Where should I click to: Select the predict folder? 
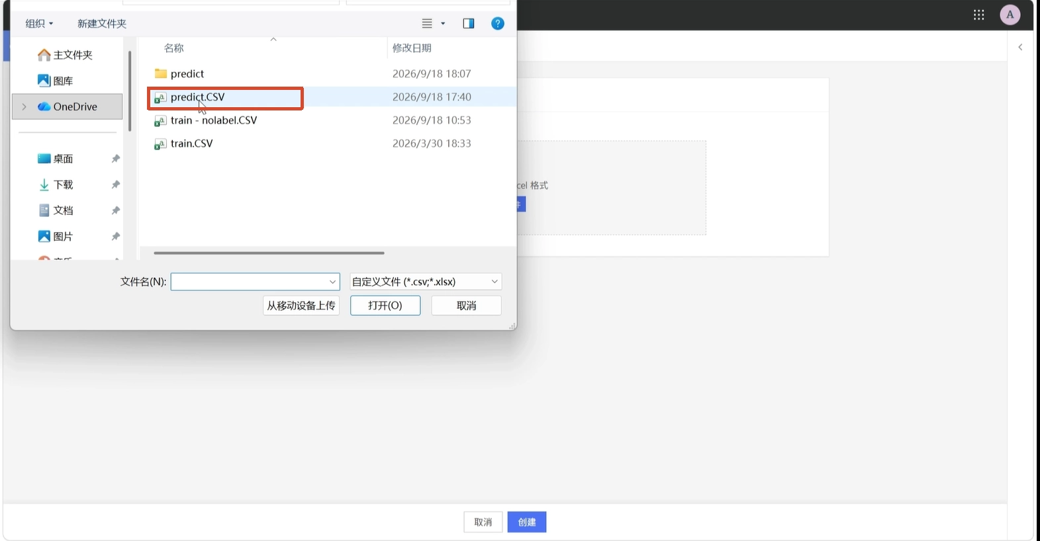[187, 73]
